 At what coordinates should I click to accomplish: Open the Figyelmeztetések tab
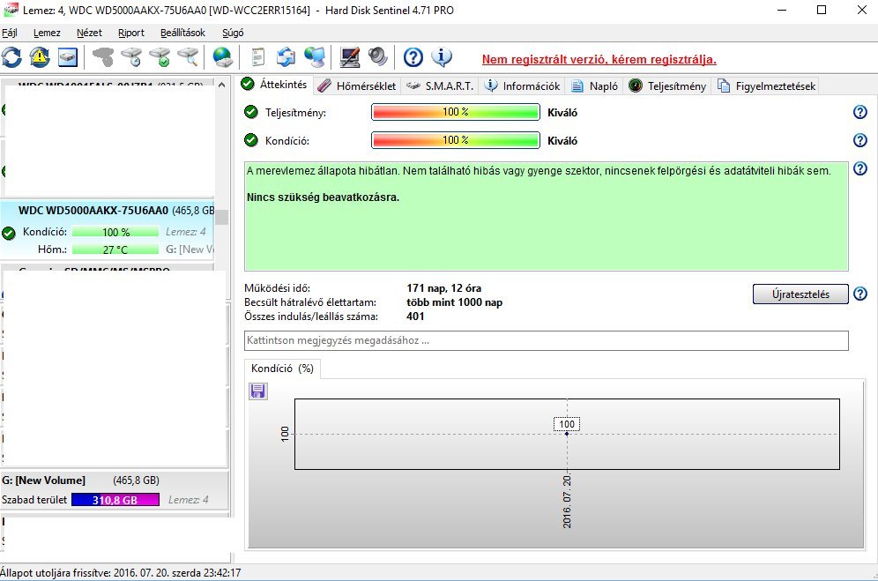[x=766, y=86]
